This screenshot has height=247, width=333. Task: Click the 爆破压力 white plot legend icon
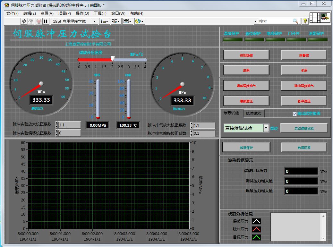256,221
